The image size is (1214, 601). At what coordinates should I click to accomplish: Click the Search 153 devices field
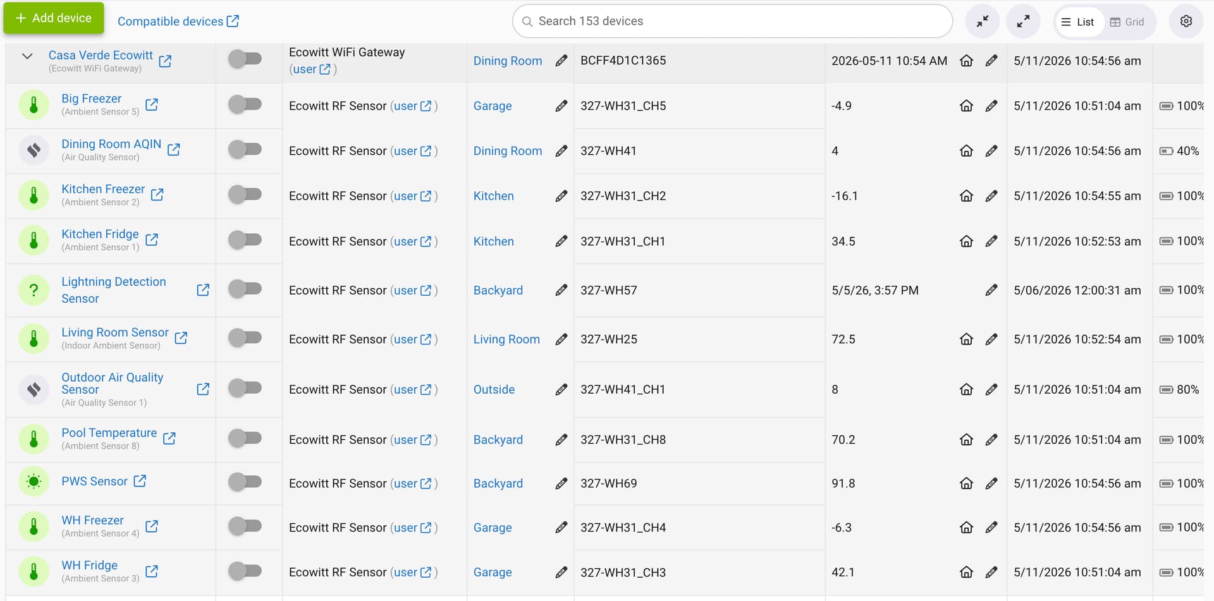coord(732,21)
